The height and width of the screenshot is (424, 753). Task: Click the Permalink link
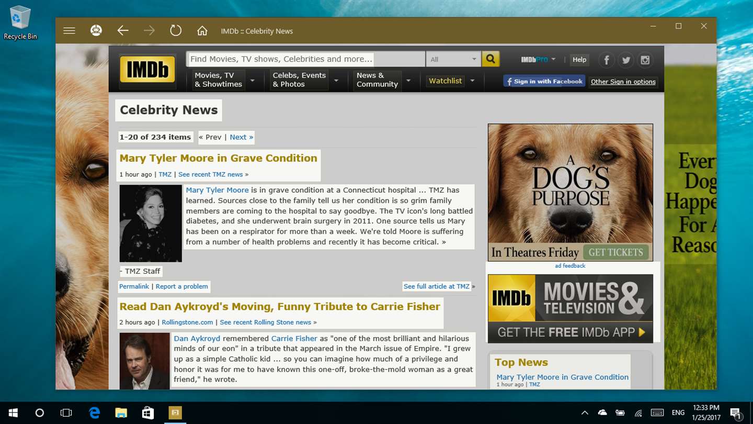pos(134,286)
